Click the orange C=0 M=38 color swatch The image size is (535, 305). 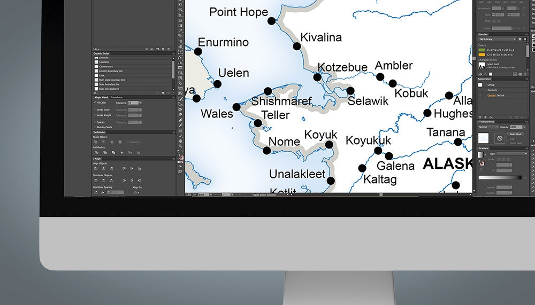482,54
